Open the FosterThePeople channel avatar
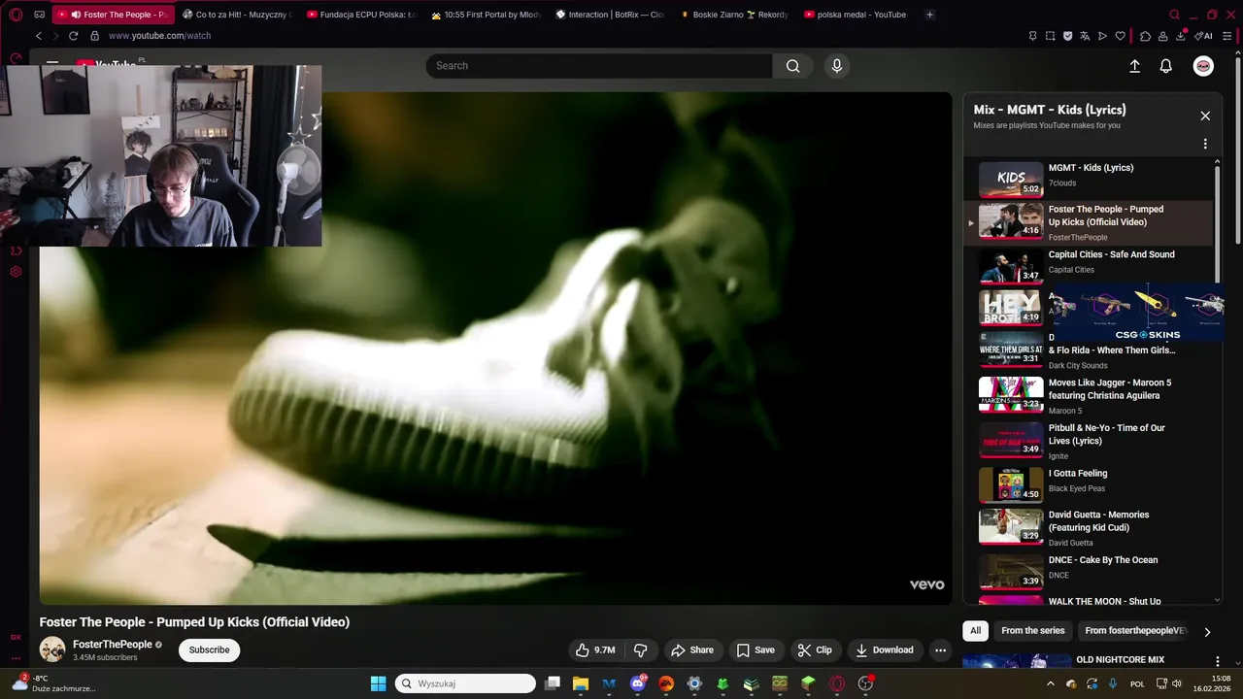The height and width of the screenshot is (699, 1243). 52,649
